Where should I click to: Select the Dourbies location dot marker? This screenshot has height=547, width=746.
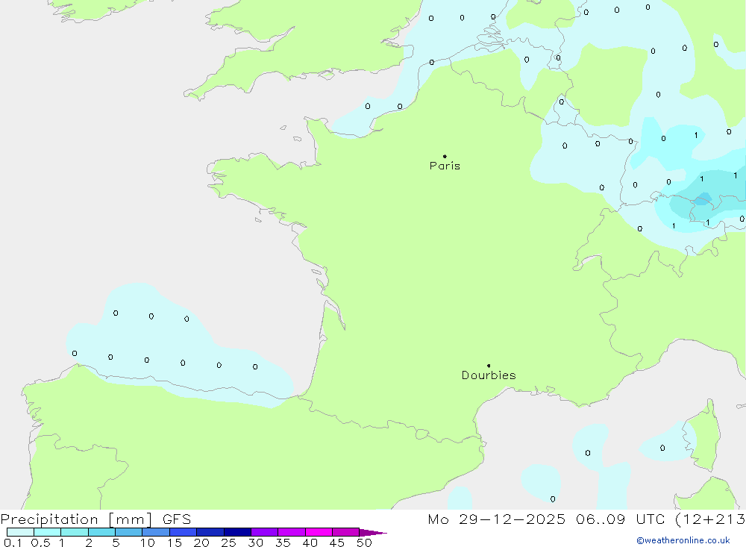[489, 366]
